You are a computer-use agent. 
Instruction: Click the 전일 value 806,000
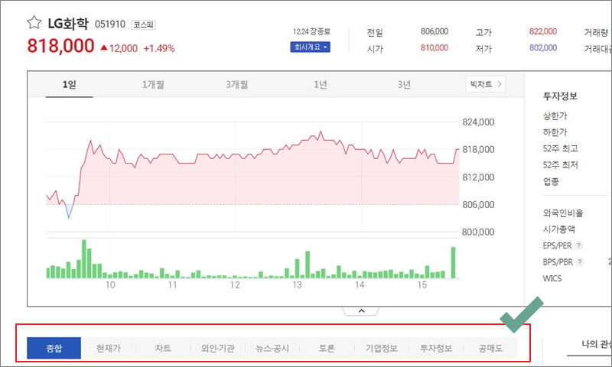435,31
